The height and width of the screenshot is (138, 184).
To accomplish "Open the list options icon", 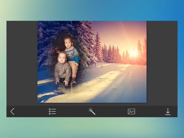I will (x=52, y=111).
